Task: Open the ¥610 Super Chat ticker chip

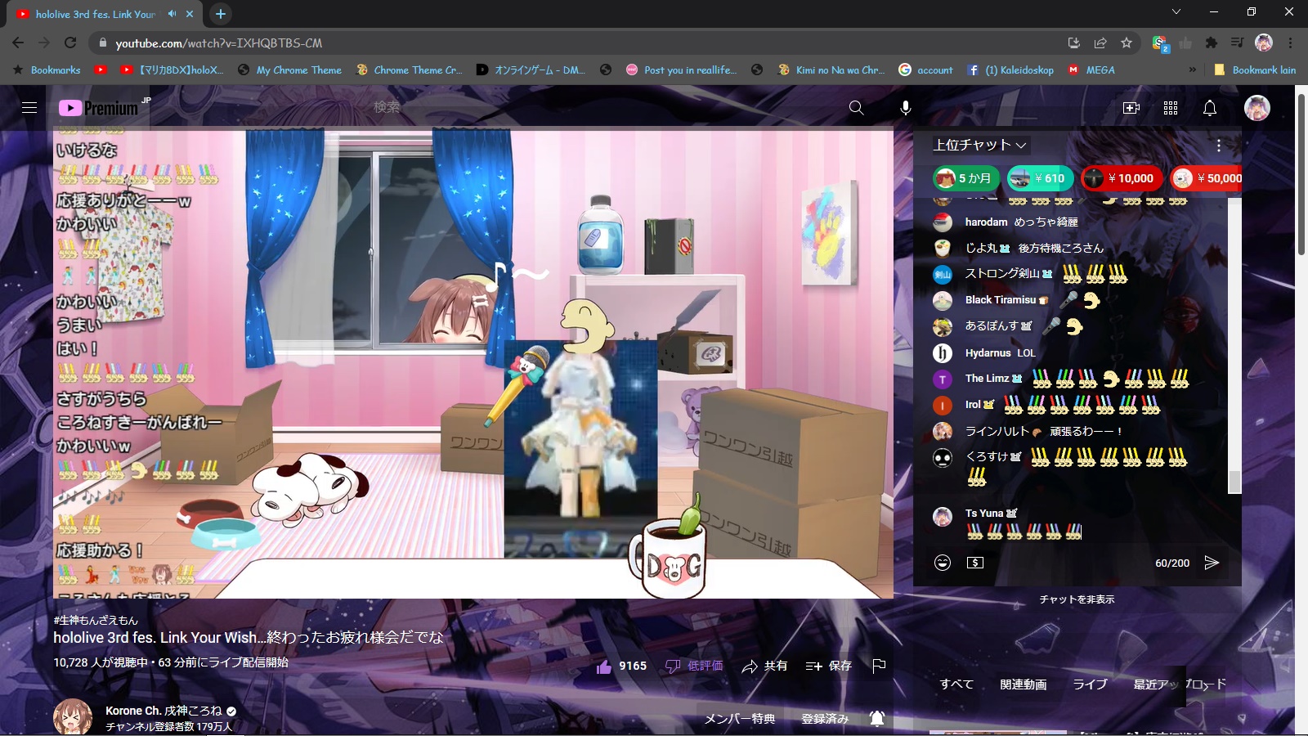Action: click(1041, 178)
